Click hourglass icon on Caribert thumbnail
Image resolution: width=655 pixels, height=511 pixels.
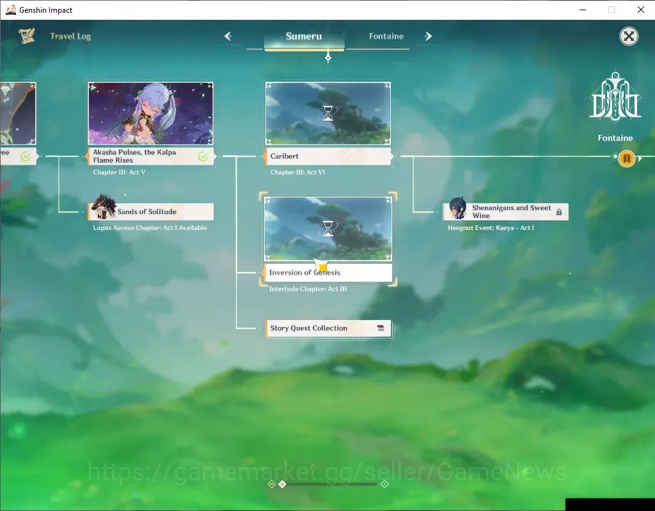coord(328,113)
